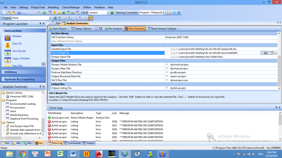Click the first icon after Projects dropdown

pos(55,18)
